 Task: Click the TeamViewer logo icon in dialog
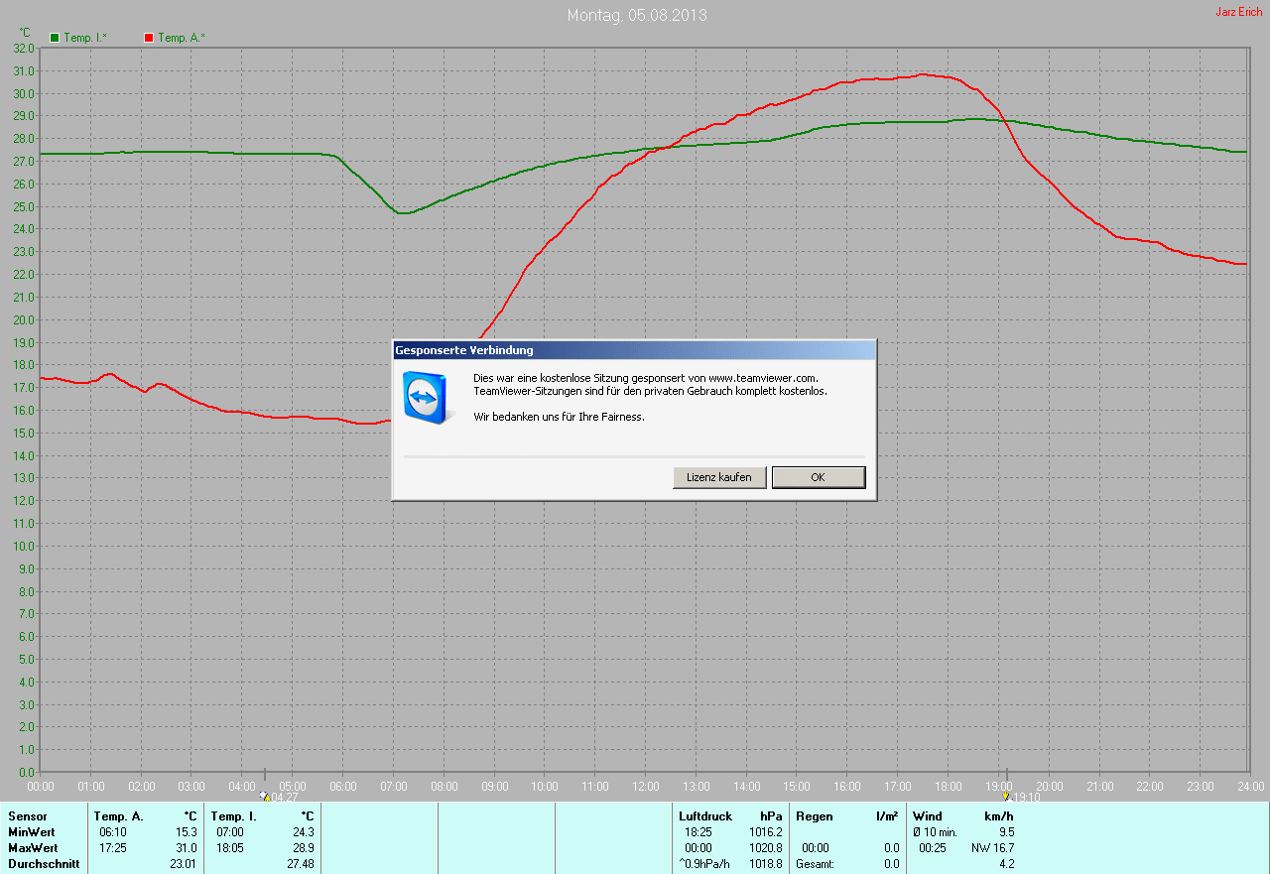425,398
